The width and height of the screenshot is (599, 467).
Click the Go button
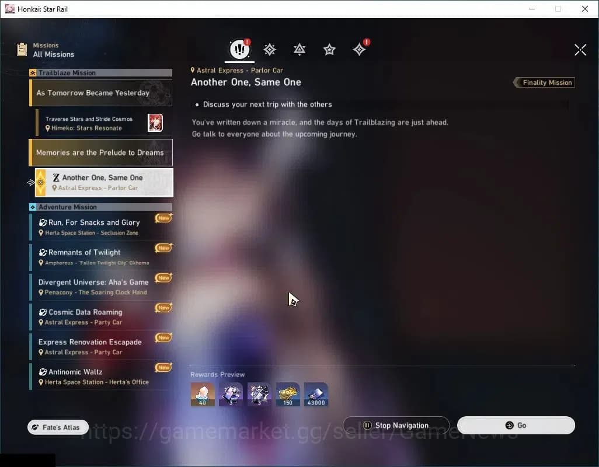pos(516,426)
